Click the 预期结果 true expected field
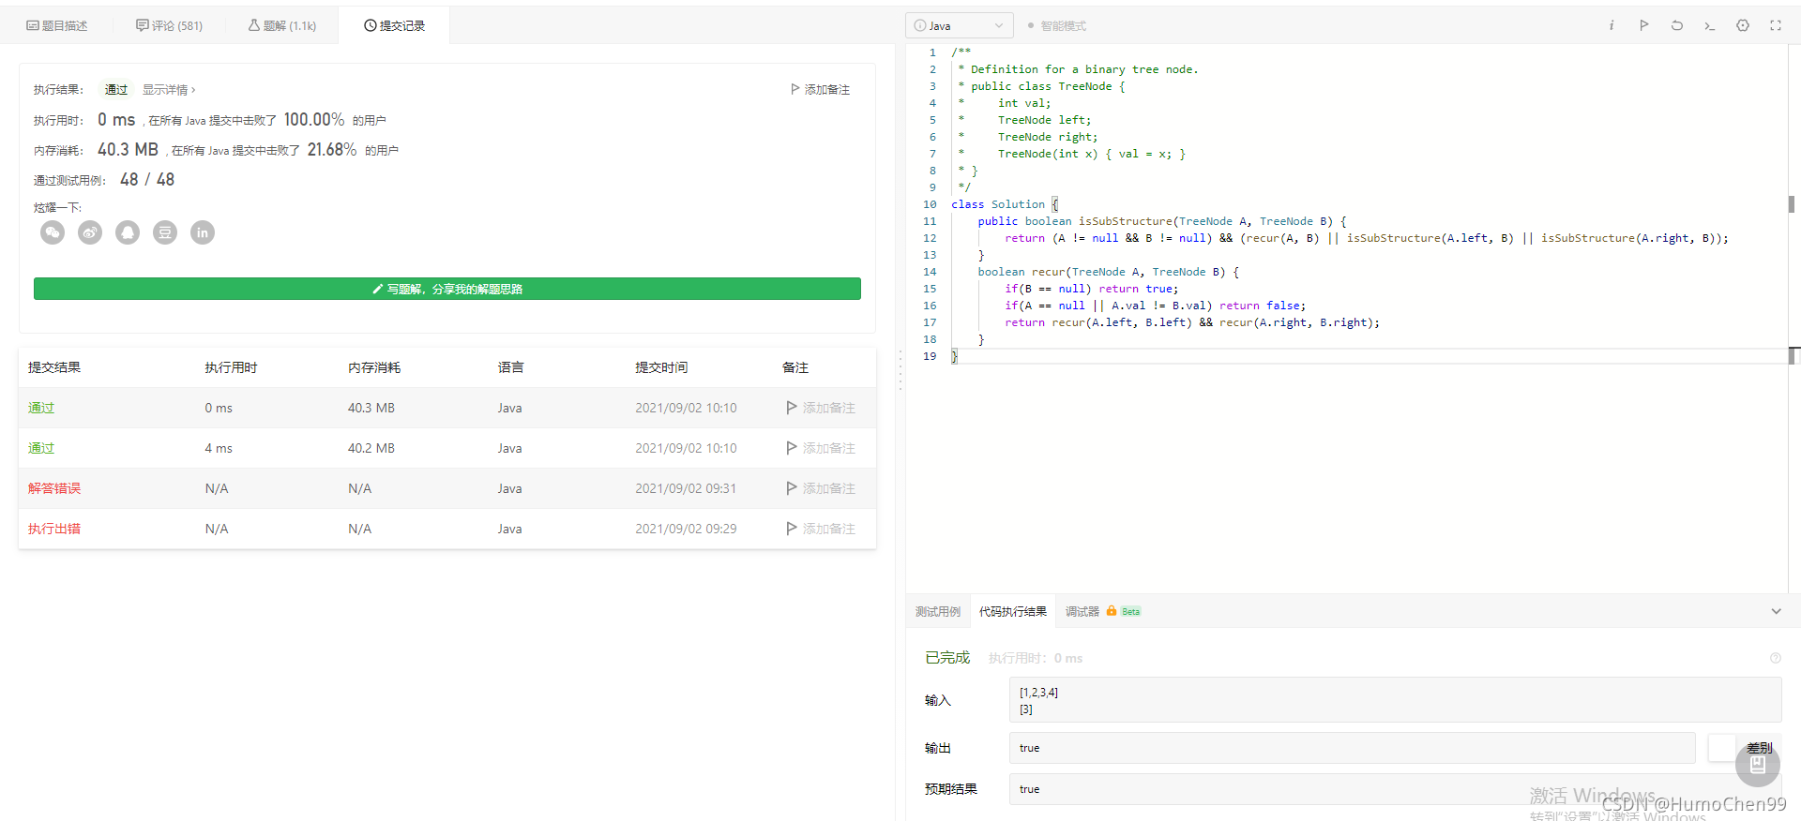This screenshot has width=1801, height=821. coord(1395,789)
